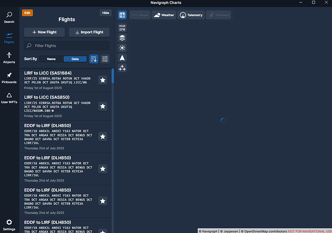Toggle the traffic airplanes icon
Image resolution: width=332 pixels, height=233 pixels.
(122, 68)
